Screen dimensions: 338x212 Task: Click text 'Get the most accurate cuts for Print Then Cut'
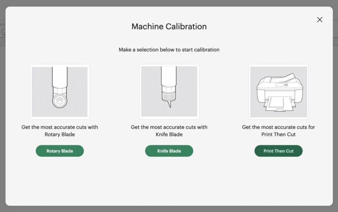pos(278,131)
